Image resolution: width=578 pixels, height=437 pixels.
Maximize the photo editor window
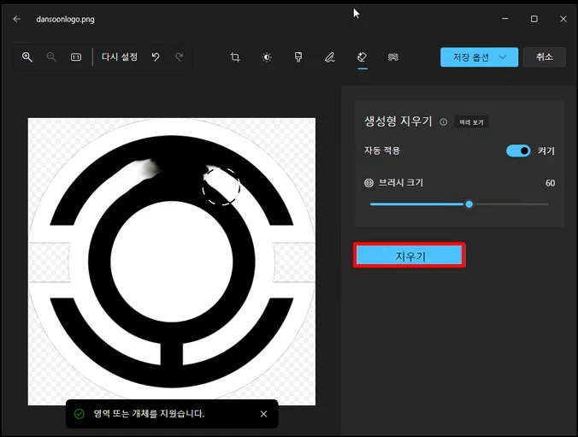point(534,19)
